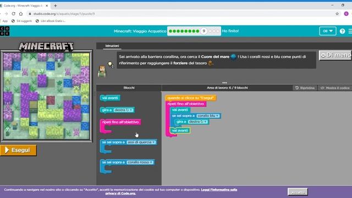
Task: Select the quando si clicca su Esegui block
Action: (x=191, y=98)
